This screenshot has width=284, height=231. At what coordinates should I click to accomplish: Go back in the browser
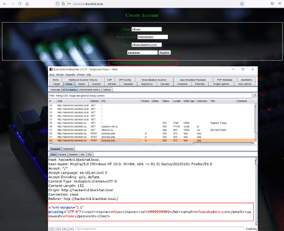tap(4, 4)
